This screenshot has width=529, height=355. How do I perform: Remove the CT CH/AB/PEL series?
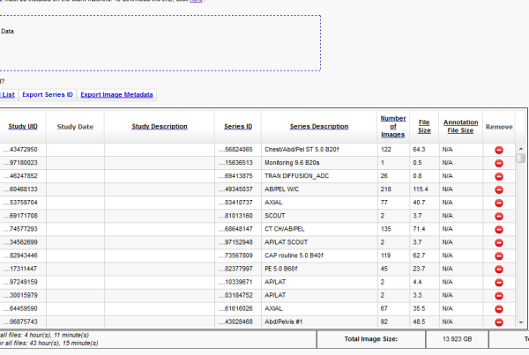click(x=499, y=230)
